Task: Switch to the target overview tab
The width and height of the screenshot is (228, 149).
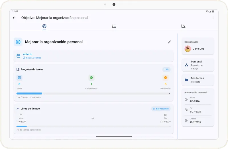Action: click(44, 26)
